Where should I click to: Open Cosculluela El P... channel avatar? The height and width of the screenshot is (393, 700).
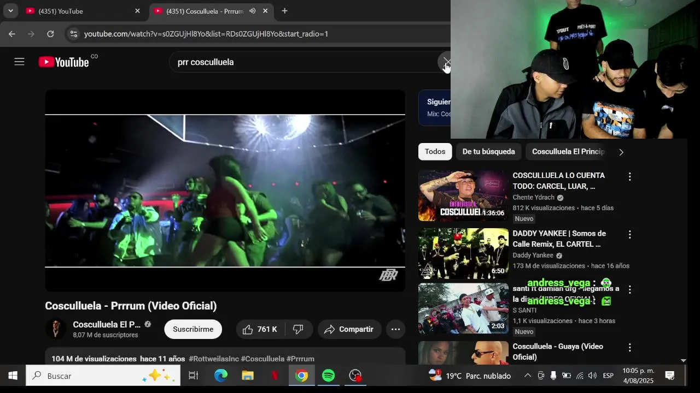(x=56, y=329)
